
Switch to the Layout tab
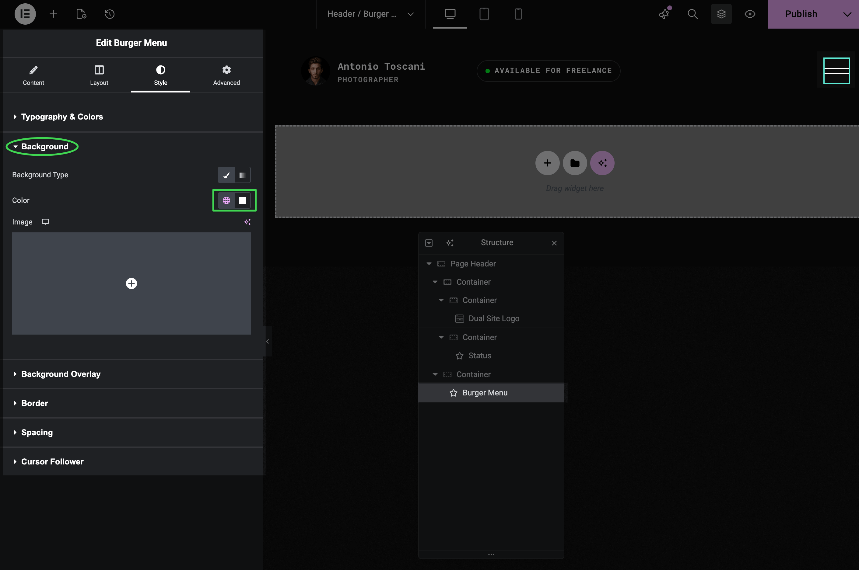pos(99,75)
